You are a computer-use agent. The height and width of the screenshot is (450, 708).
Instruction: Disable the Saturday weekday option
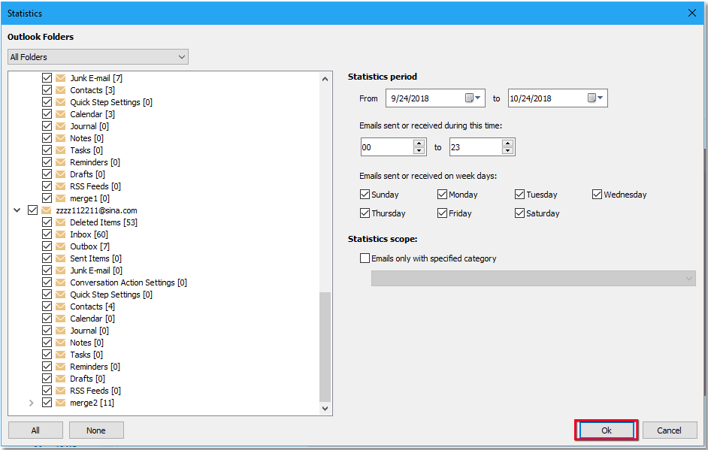519,213
